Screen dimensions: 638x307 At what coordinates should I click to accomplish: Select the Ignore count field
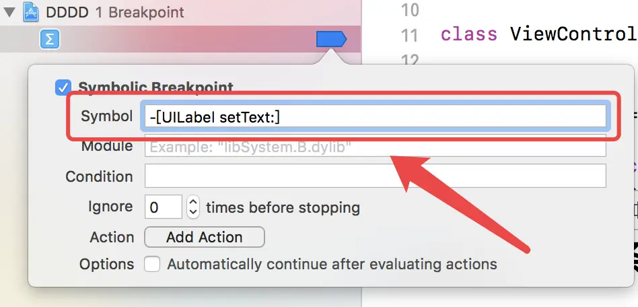click(163, 207)
